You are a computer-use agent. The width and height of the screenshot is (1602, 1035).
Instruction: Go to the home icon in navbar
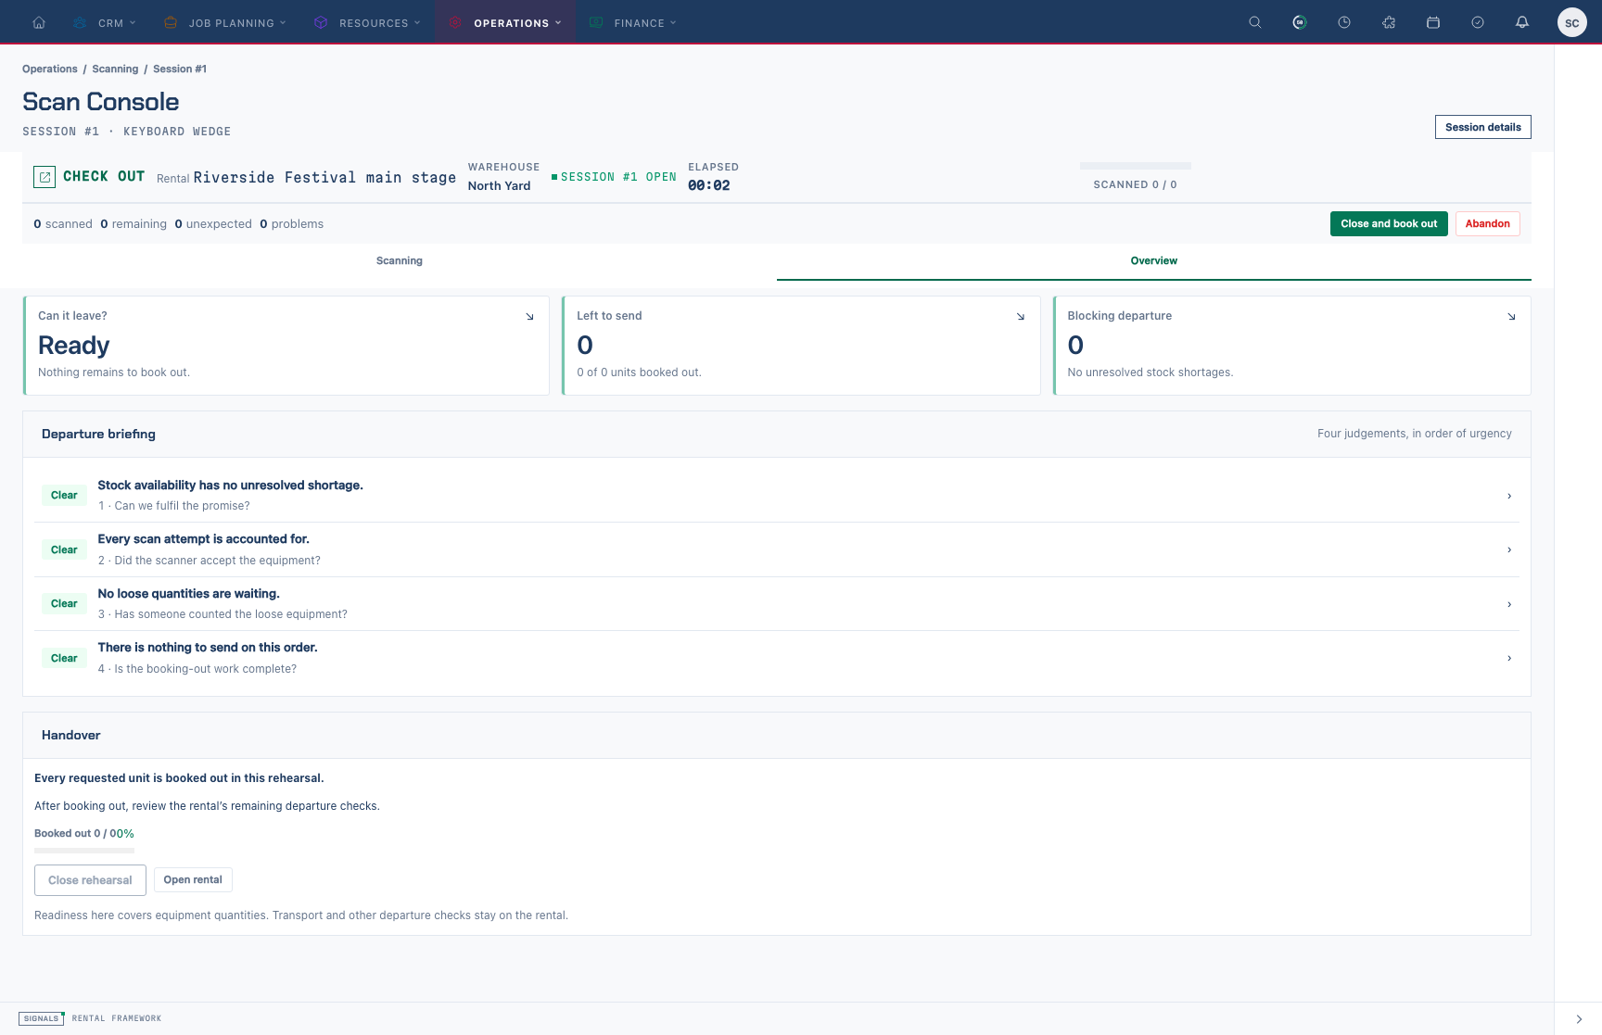pyautogui.click(x=39, y=22)
